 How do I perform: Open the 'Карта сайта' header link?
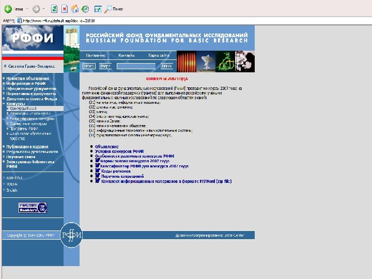pyautogui.click(x=159, y=55)
